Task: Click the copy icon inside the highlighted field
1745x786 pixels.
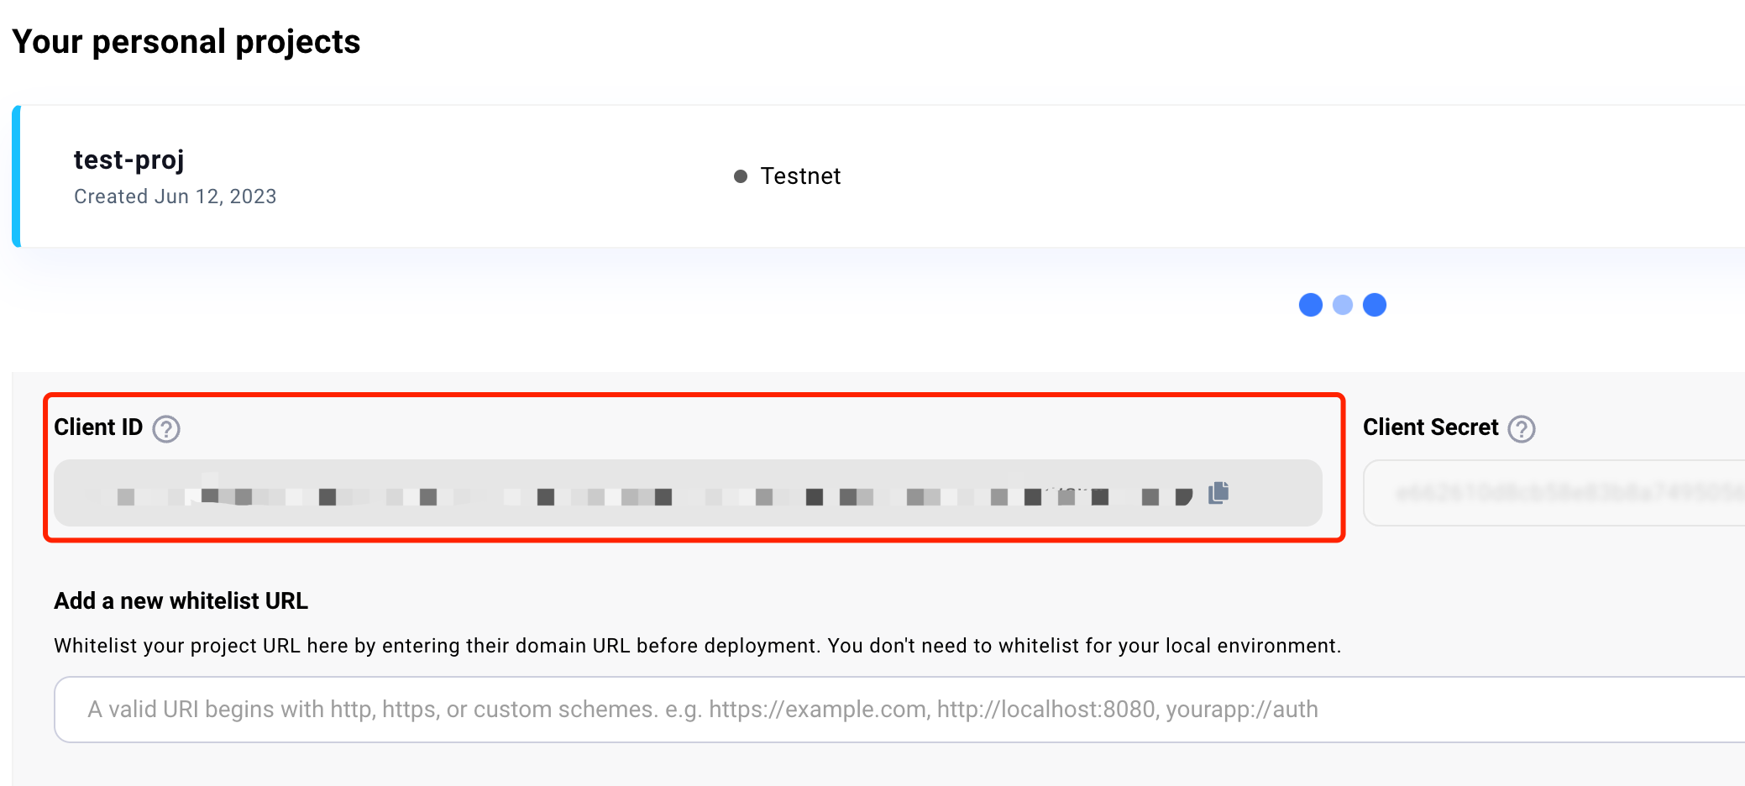Action: click(1219, 493)
